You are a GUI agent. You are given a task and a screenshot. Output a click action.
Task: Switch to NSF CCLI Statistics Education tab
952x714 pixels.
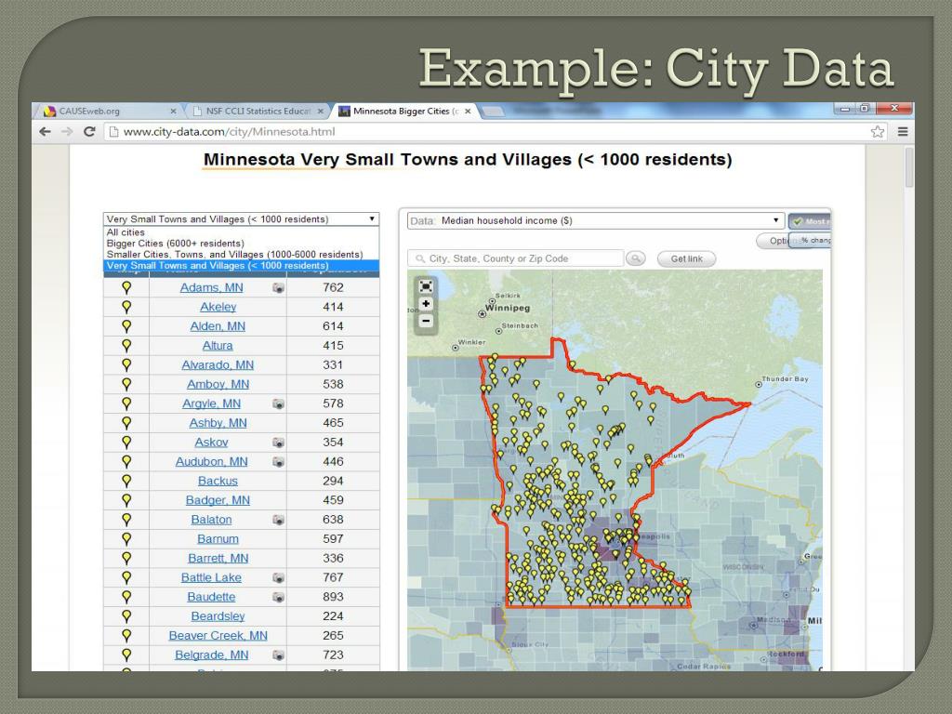pyautogui.click(x=258, y=112)
